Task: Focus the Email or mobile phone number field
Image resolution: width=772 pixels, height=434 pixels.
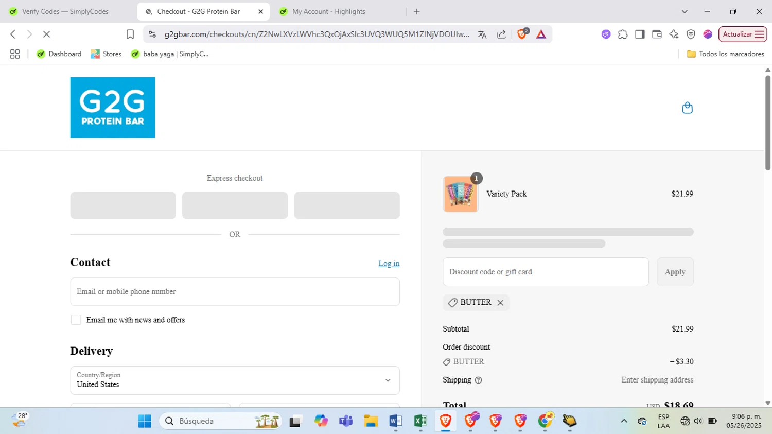Action: [x=235, y=292]
